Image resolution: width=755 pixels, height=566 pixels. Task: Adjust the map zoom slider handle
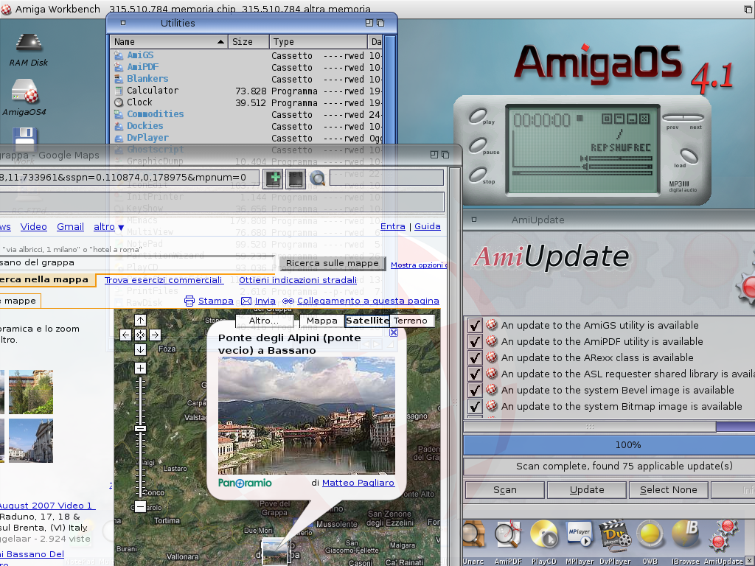(x=140, y=428)
